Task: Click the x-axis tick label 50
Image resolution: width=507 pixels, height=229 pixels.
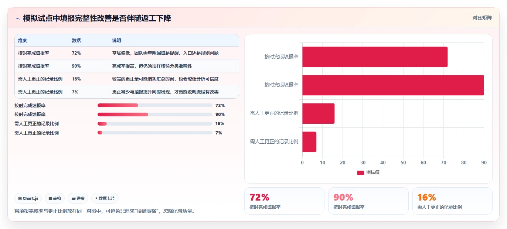Action: point(403,163)
